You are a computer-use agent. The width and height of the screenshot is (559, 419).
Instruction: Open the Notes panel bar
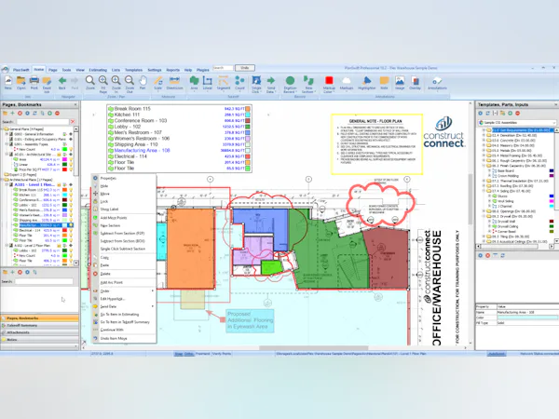coord(39,340)
